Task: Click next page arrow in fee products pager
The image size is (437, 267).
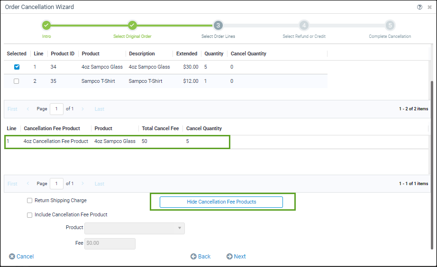Action: (82, 183)
